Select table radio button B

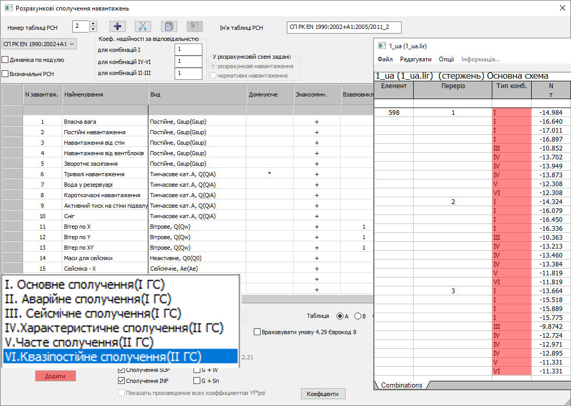click(358, 316)
